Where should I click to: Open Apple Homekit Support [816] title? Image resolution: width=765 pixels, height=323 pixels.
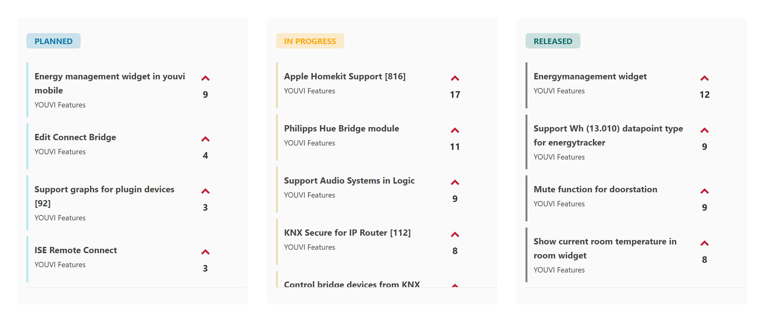pos(345,76)
